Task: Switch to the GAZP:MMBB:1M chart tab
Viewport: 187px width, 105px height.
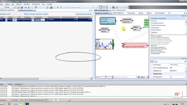Action: (118, 13)
